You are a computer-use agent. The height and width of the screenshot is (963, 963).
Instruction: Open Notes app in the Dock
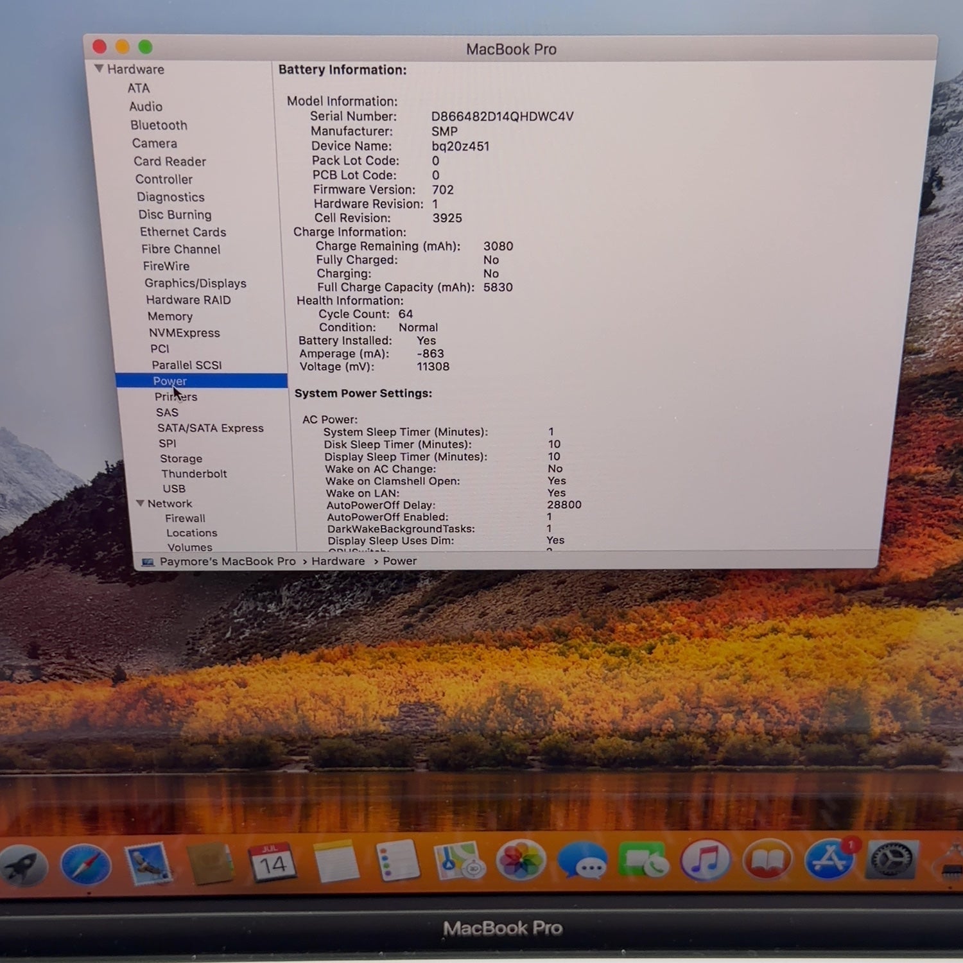[336, 862]
